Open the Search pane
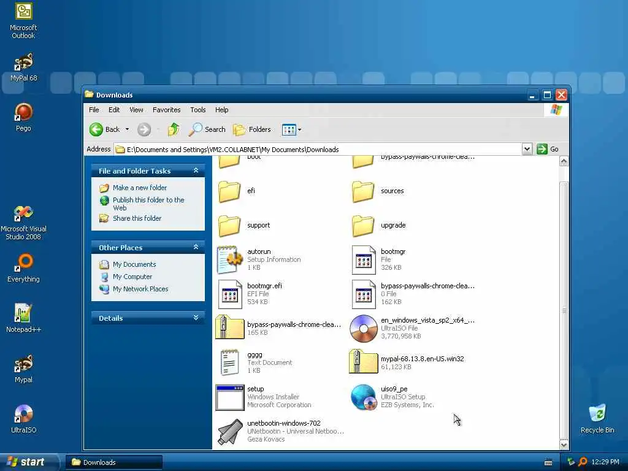The image size is (628, 471). click(207, 129)
